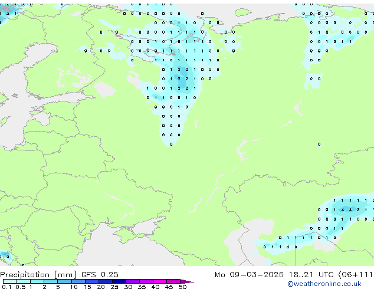Click the 2–5 mm legend color swatch
This screenshot has width=374, height=289.
(51, 281)
